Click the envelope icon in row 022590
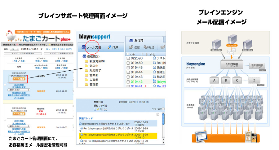The width and height of the screenshot is (279, 150). click(x=154, y=58)
